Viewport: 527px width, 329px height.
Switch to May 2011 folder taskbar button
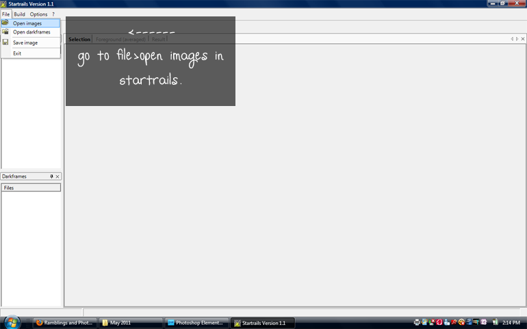pyautogui.click(x=131, y=323)
